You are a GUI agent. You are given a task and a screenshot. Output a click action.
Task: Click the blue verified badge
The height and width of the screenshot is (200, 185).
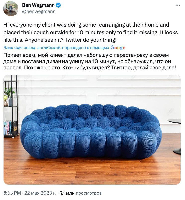tap(59, 5)
